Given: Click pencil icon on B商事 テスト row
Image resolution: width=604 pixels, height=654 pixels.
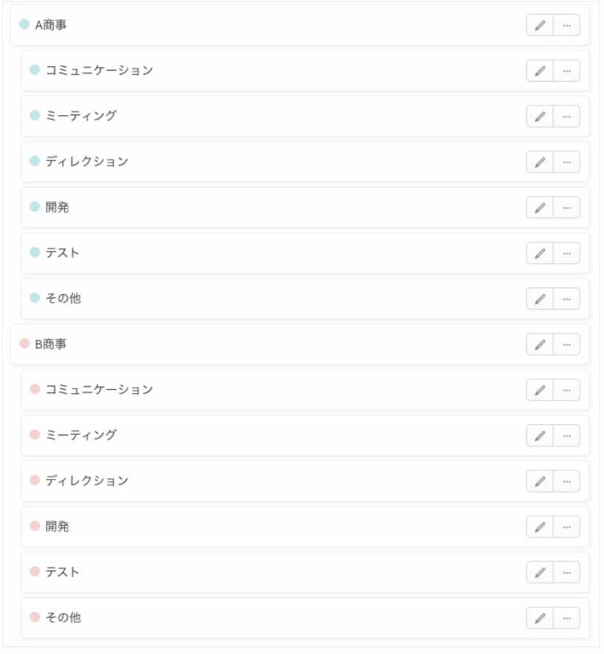Looking at the screenshot, I should pyautogui.click(x=540, y=572).
